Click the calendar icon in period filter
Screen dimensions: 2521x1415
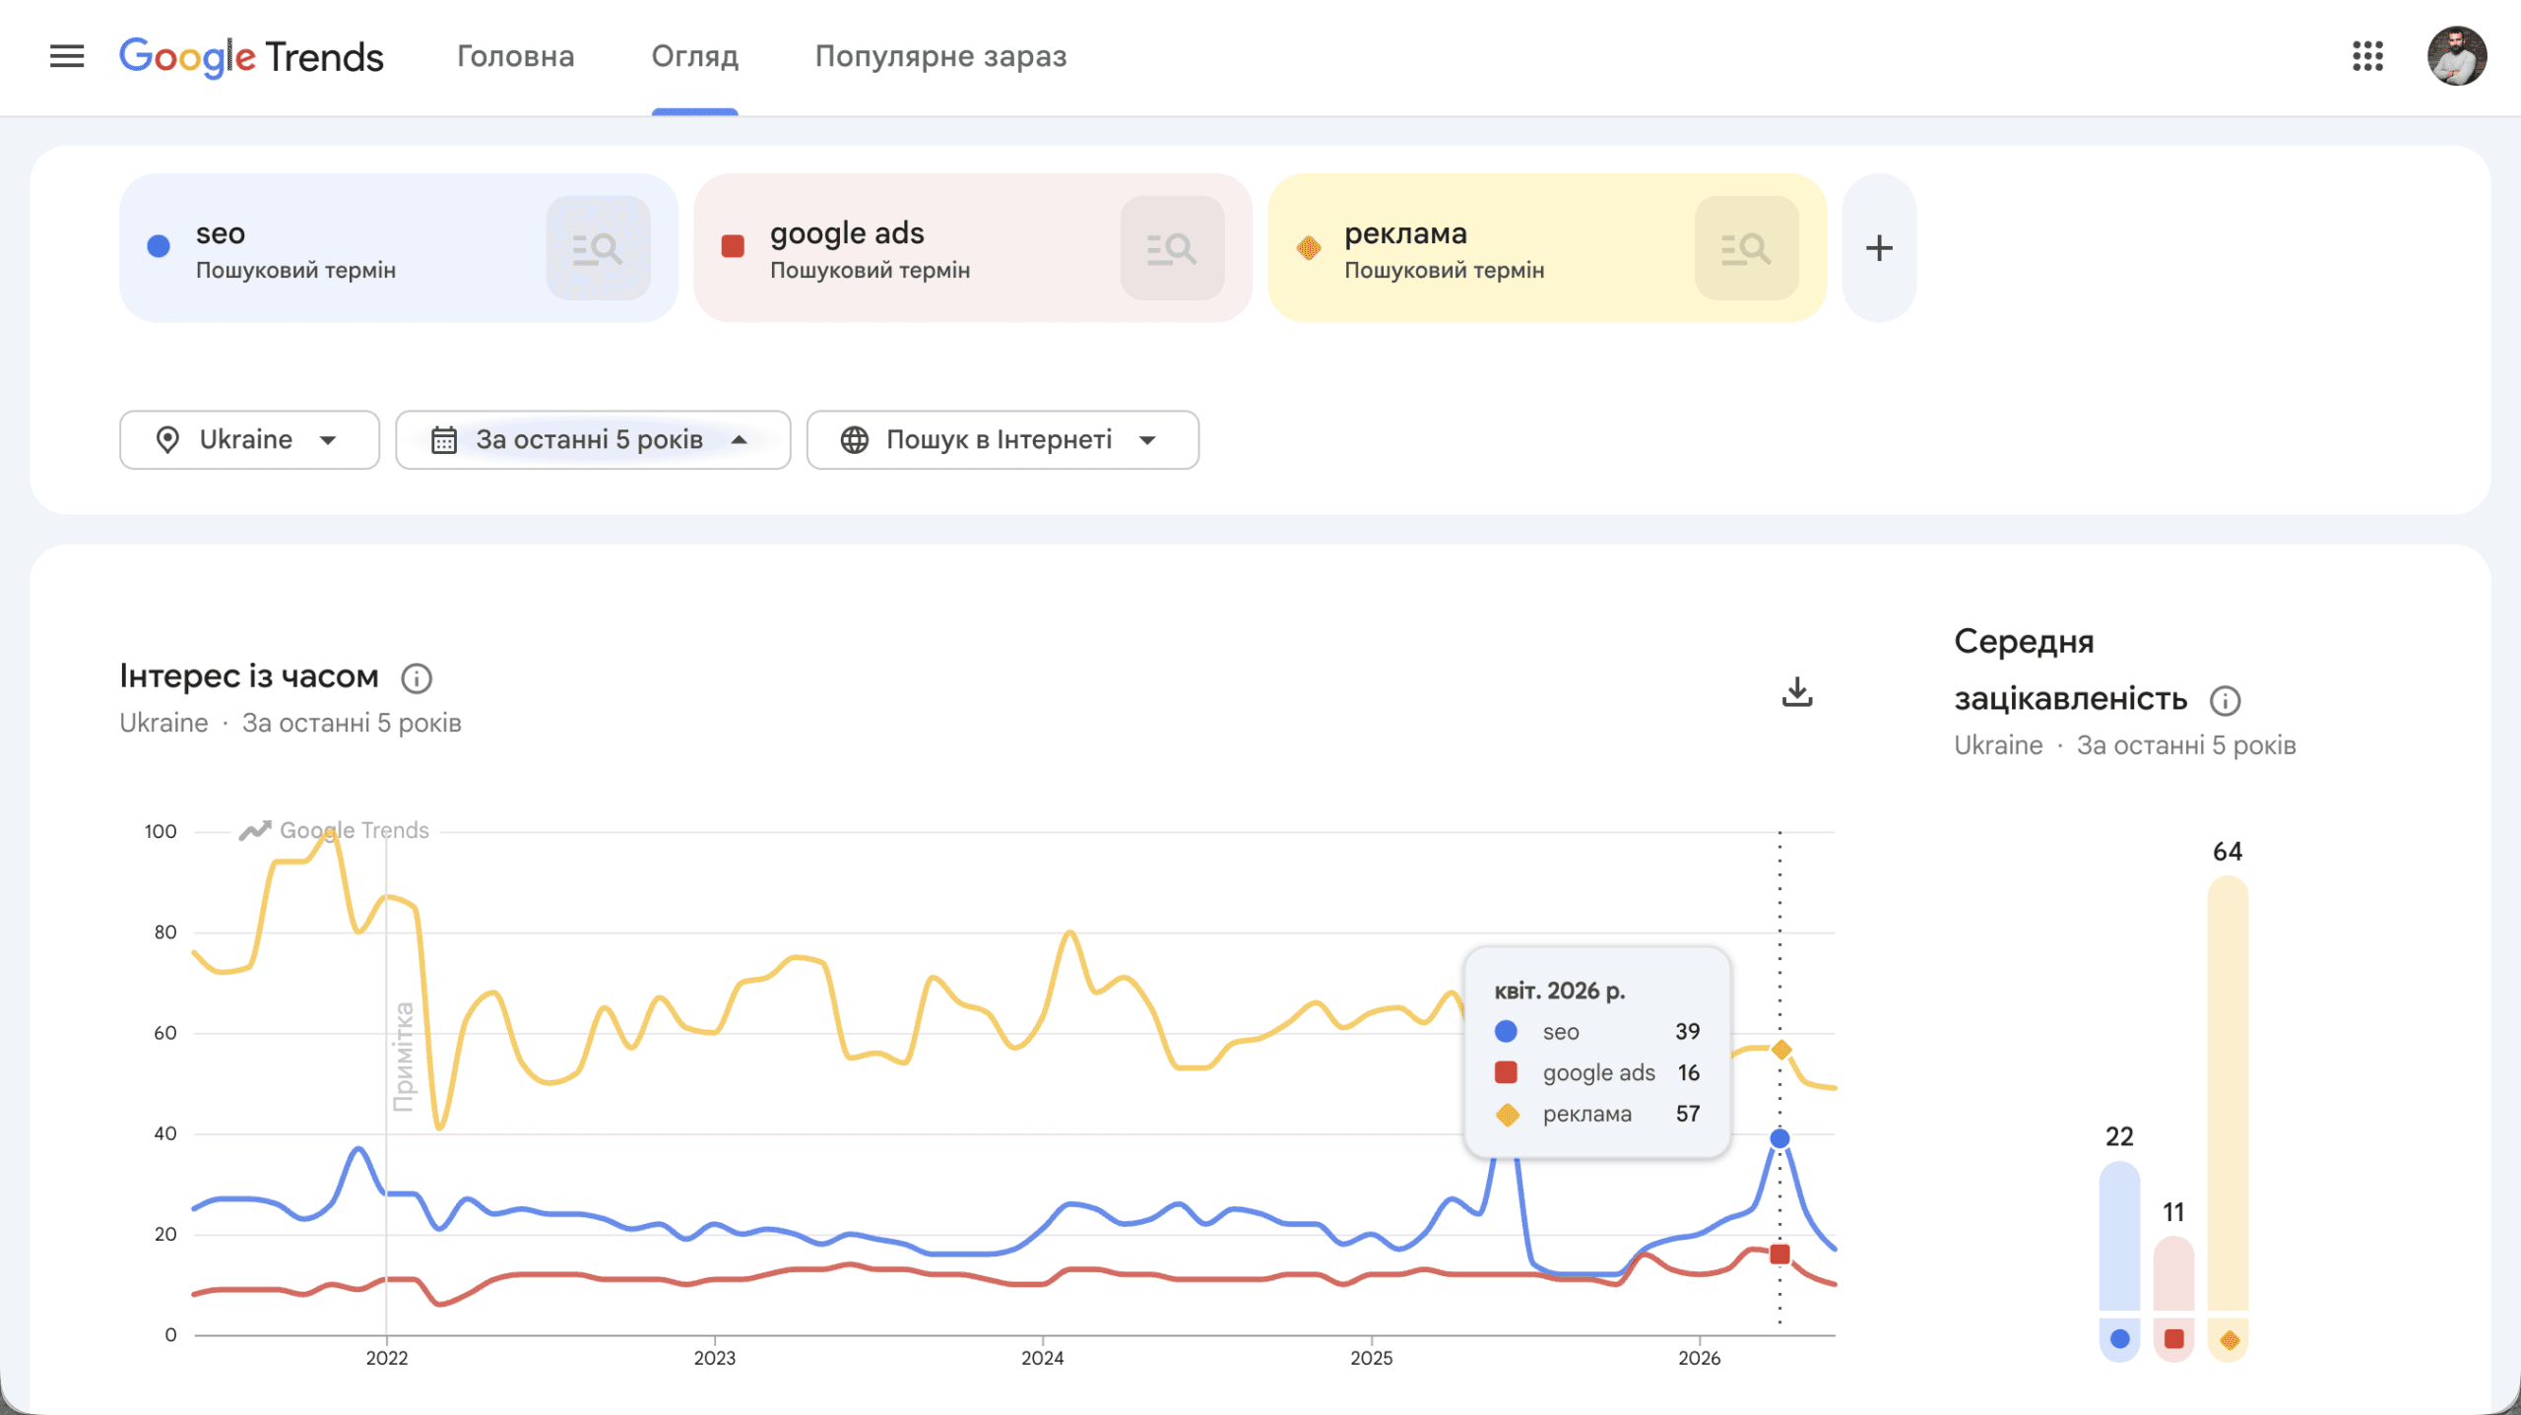tap(444, 440)
